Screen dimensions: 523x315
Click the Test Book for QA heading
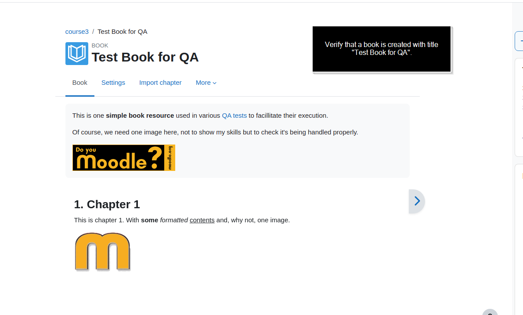145,57
